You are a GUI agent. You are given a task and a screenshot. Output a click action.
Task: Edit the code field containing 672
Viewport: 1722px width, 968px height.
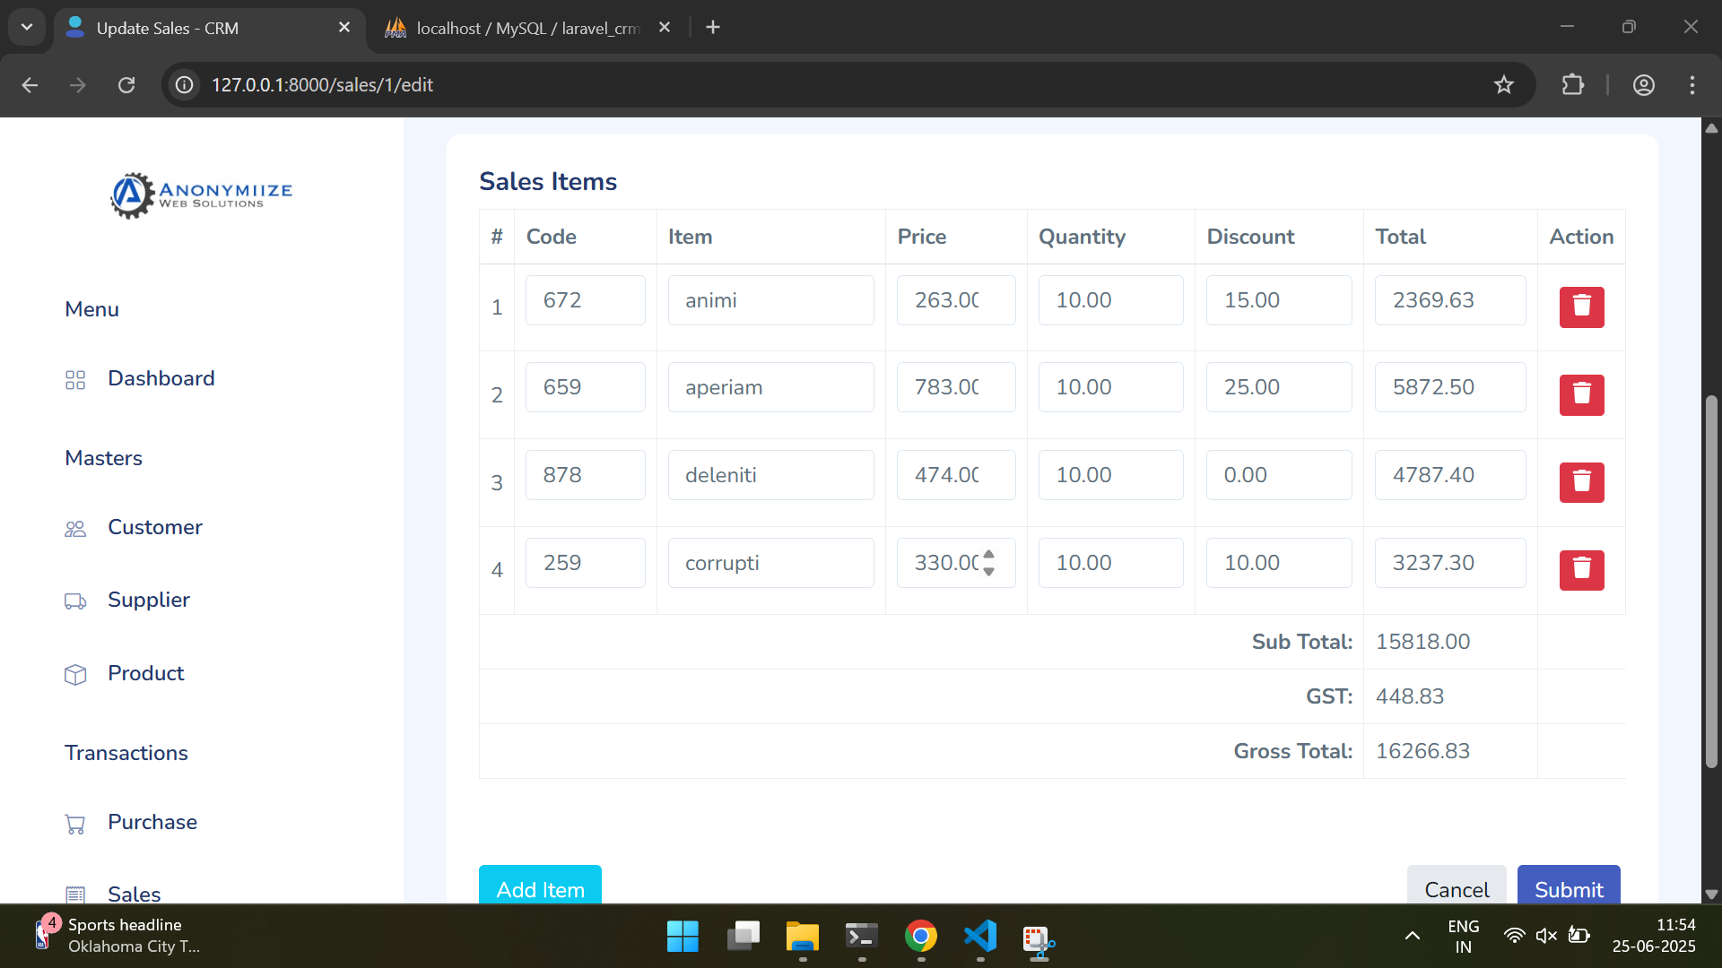[585, 300]
